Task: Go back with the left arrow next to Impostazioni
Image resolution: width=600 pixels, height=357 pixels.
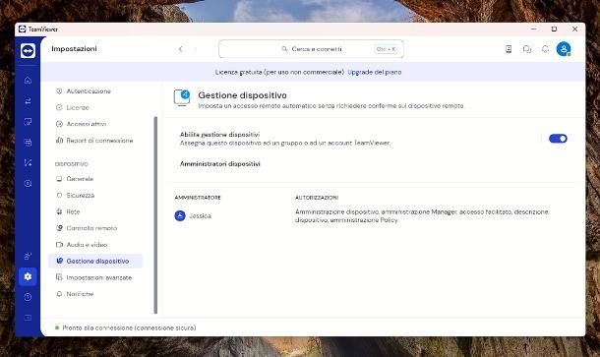Action: pos(180,49)
